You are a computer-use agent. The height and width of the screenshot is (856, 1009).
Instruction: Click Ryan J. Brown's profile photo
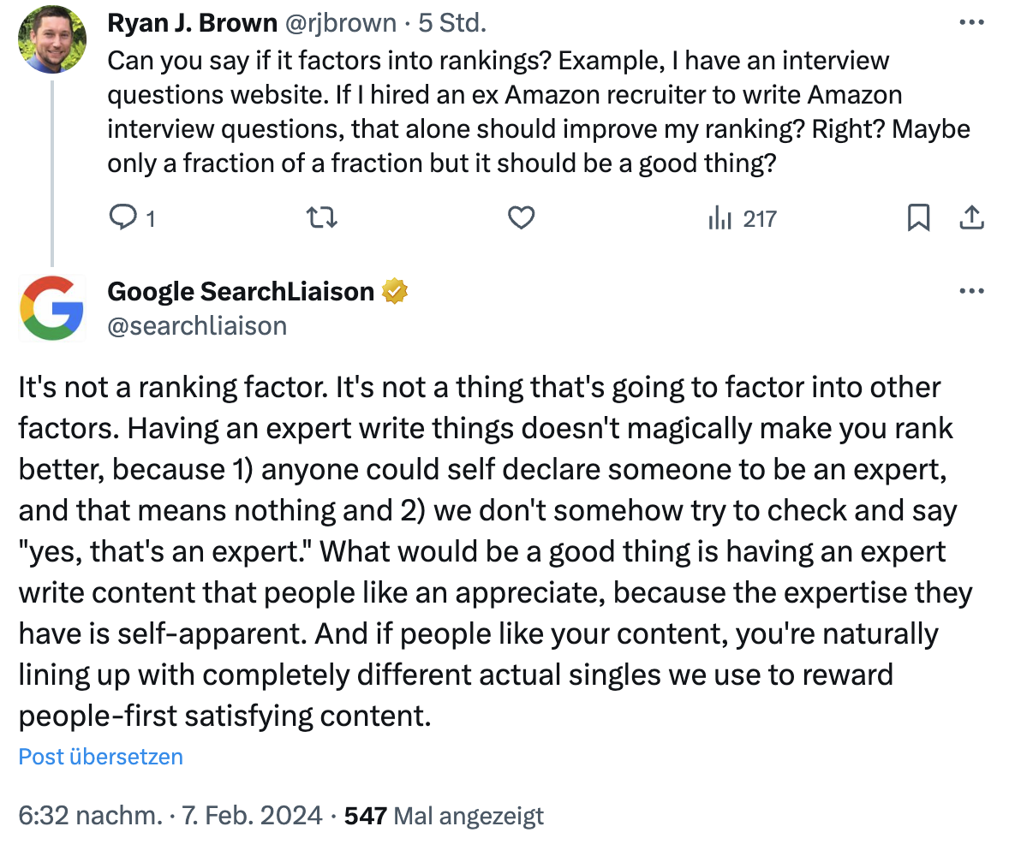pos(52,40)
